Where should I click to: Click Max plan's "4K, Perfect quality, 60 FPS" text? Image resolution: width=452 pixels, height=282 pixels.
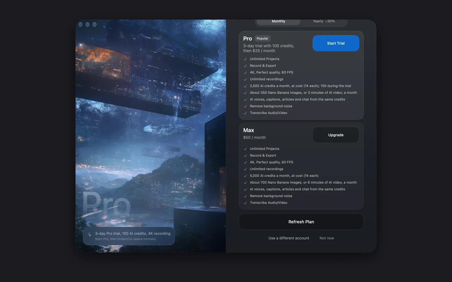[x=271, y=162]
